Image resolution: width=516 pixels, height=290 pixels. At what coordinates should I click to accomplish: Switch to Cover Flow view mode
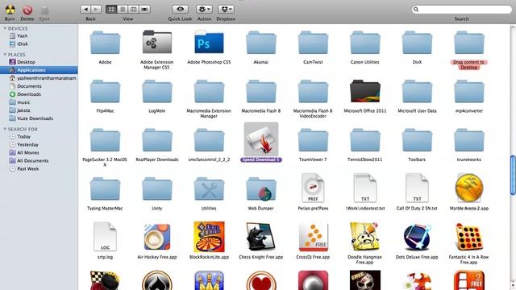pyautogui.click(x=144, y=9)
